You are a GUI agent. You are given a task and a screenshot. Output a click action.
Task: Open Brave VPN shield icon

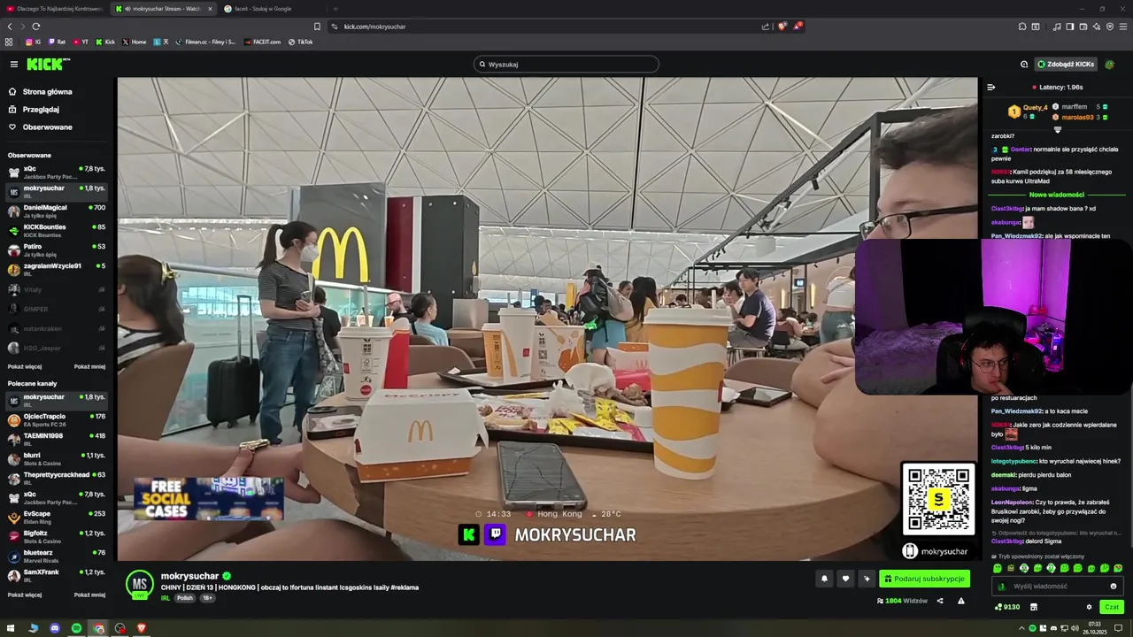(x=1110, y=27)
